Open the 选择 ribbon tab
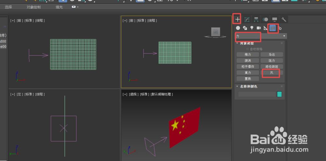Image resolution: width=326 pixels, height=161 pixels. [8, 7]
